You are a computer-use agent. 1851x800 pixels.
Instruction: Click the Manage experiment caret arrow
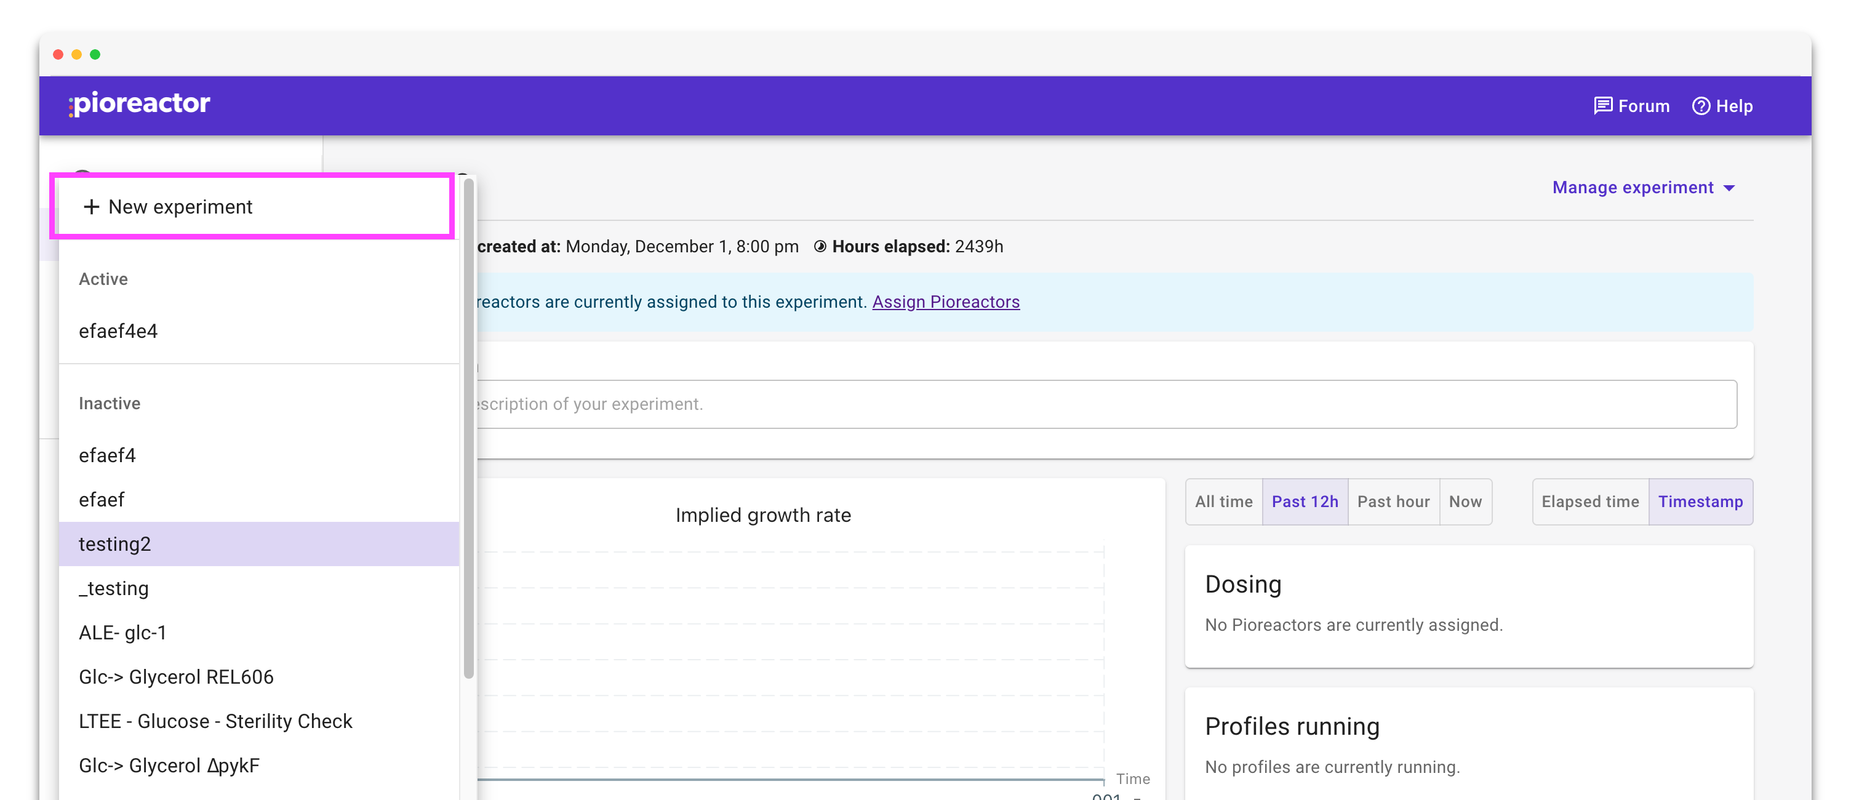1730,188
